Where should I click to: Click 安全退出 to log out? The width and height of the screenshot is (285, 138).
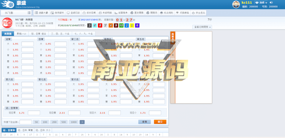pyautogui.click(x=198, y=13)
